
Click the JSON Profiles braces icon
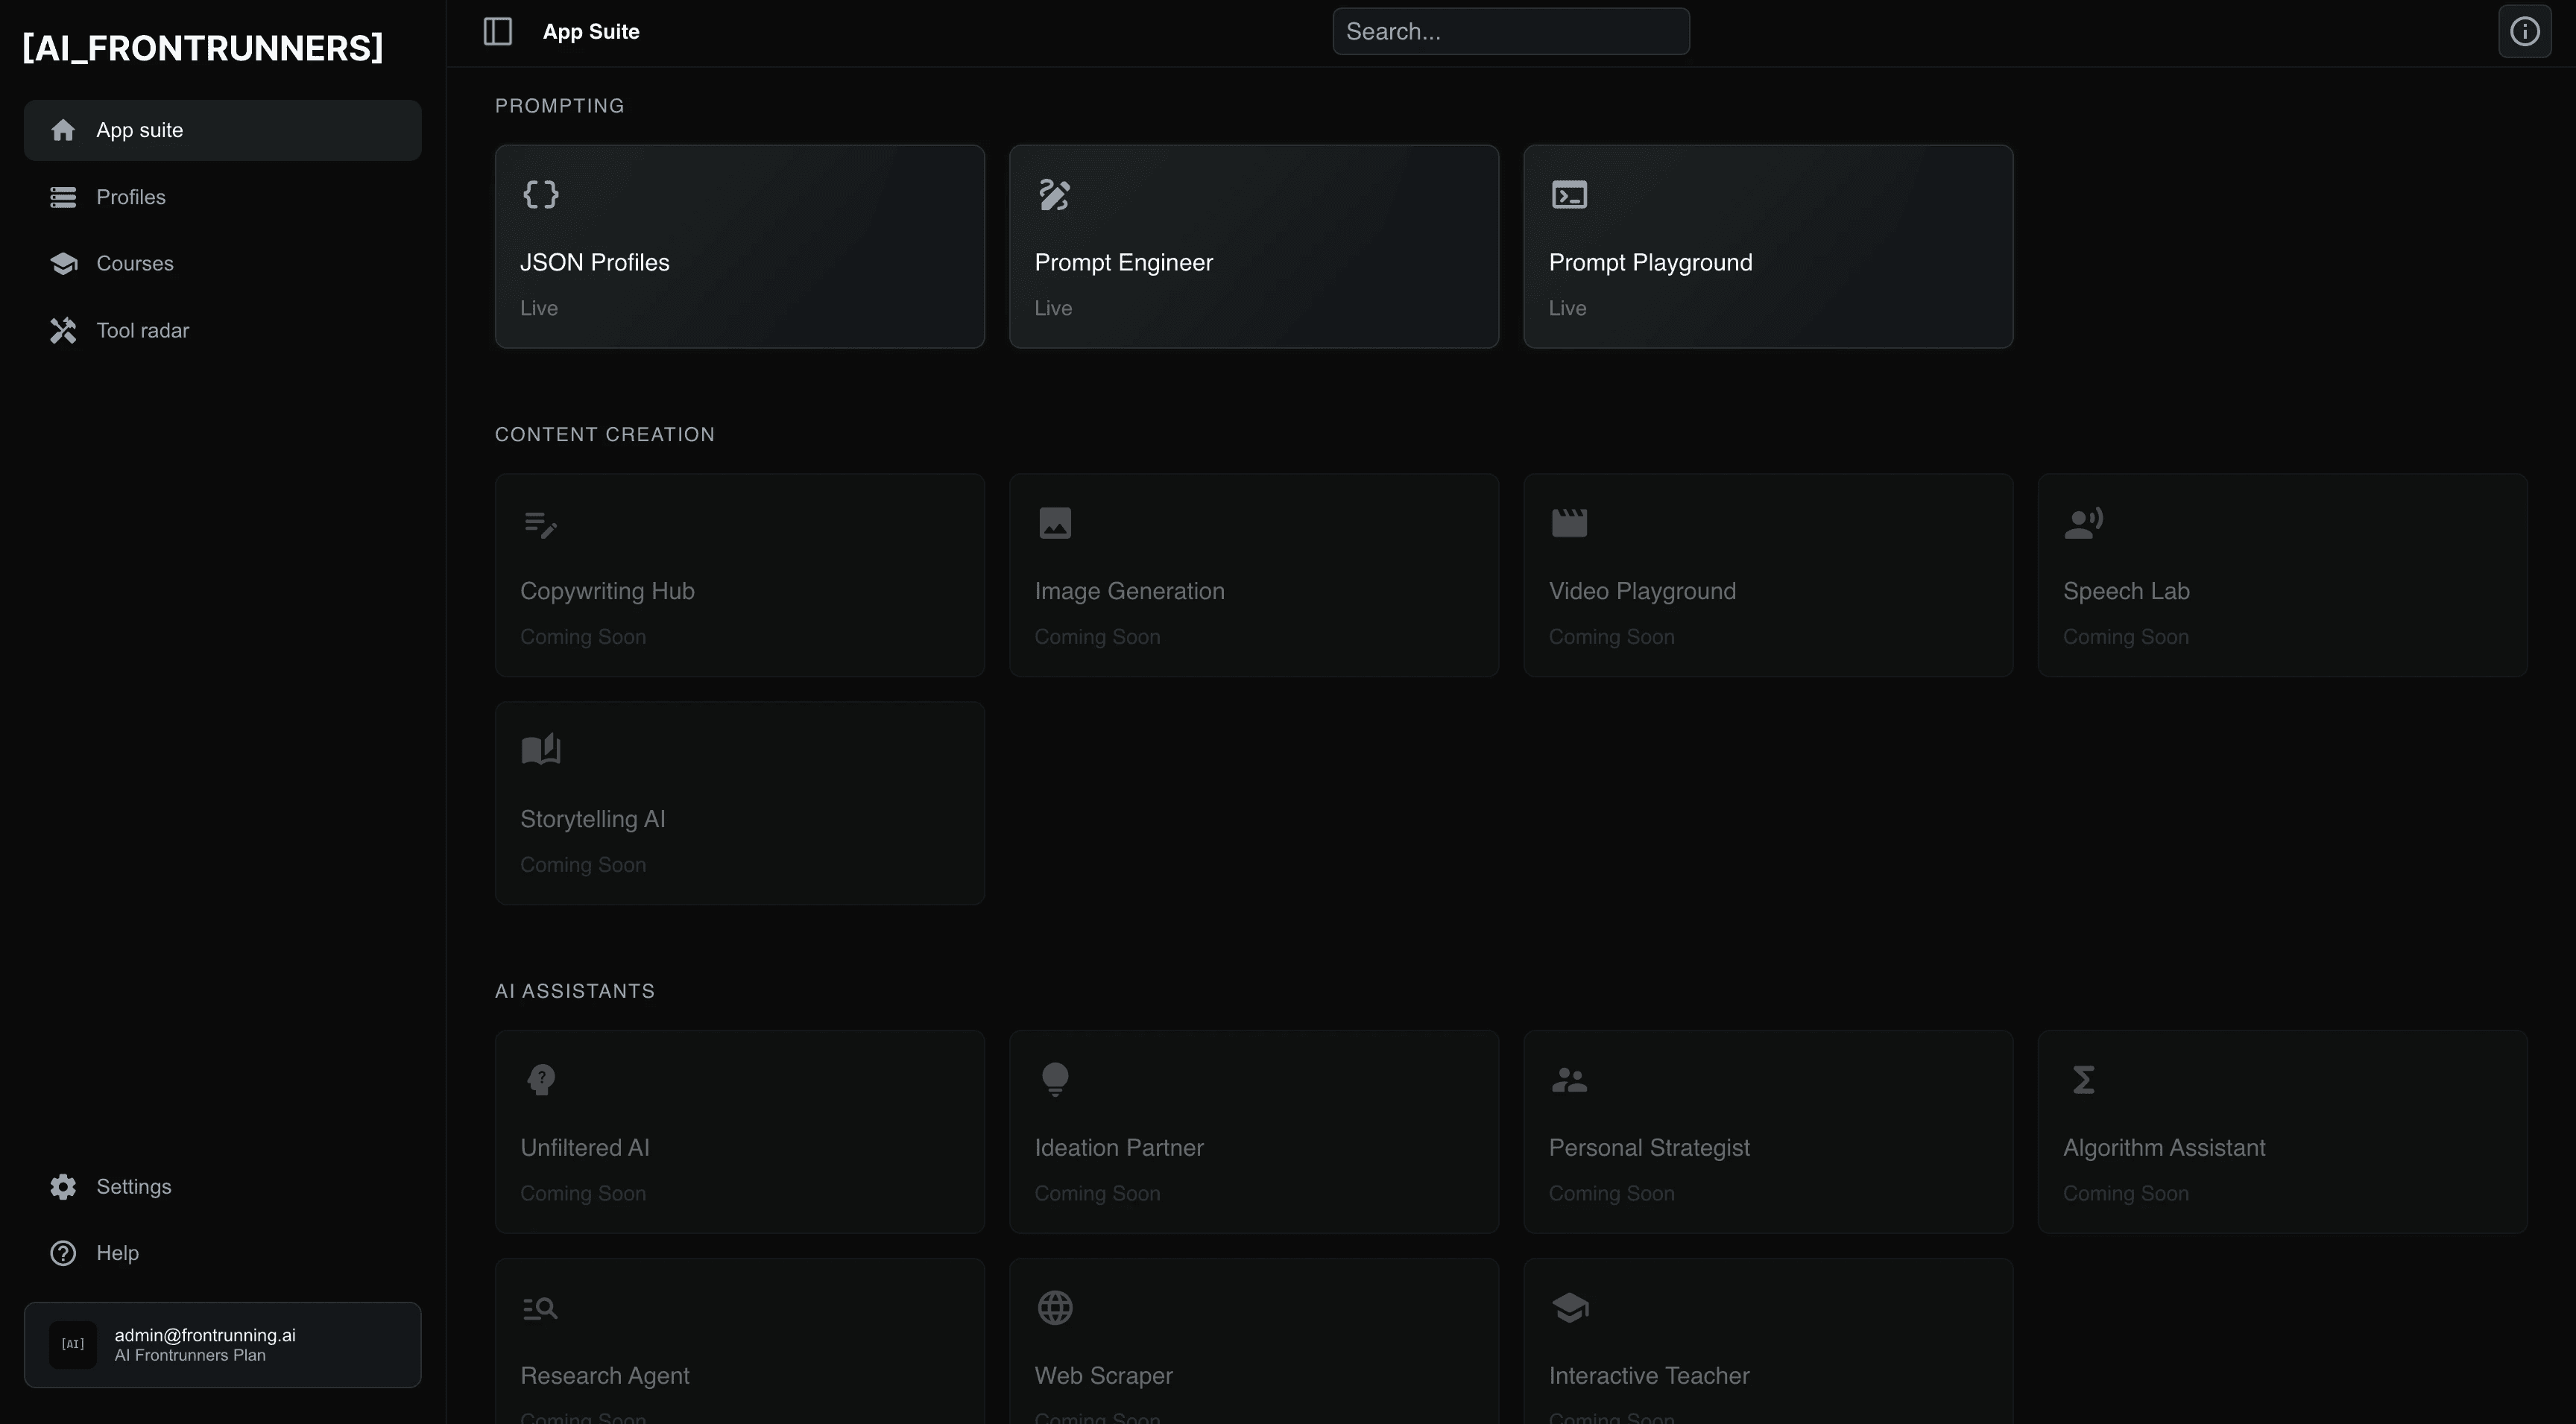click(541, 194)
